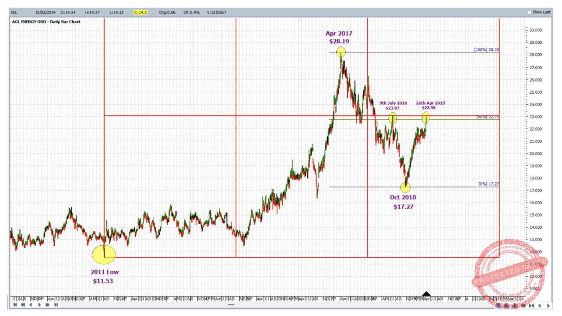This screenshot has height=316, width=562.
Task: Click the fast forward double-arrow button
Action: [47, 305]
